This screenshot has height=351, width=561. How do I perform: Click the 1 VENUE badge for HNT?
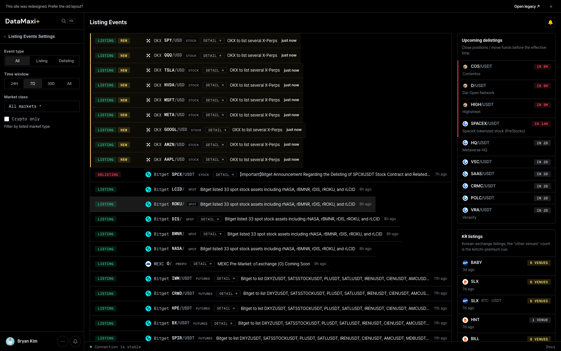540,320
